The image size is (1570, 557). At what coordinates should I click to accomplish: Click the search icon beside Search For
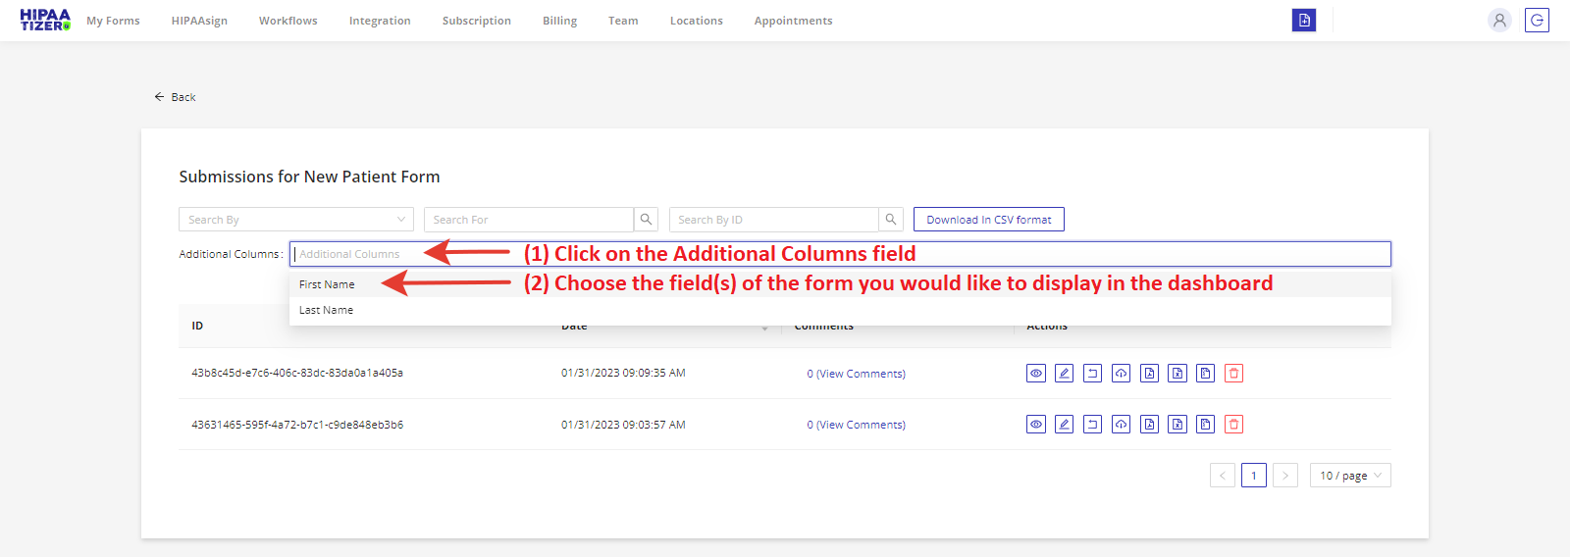[x=646, y=220]
